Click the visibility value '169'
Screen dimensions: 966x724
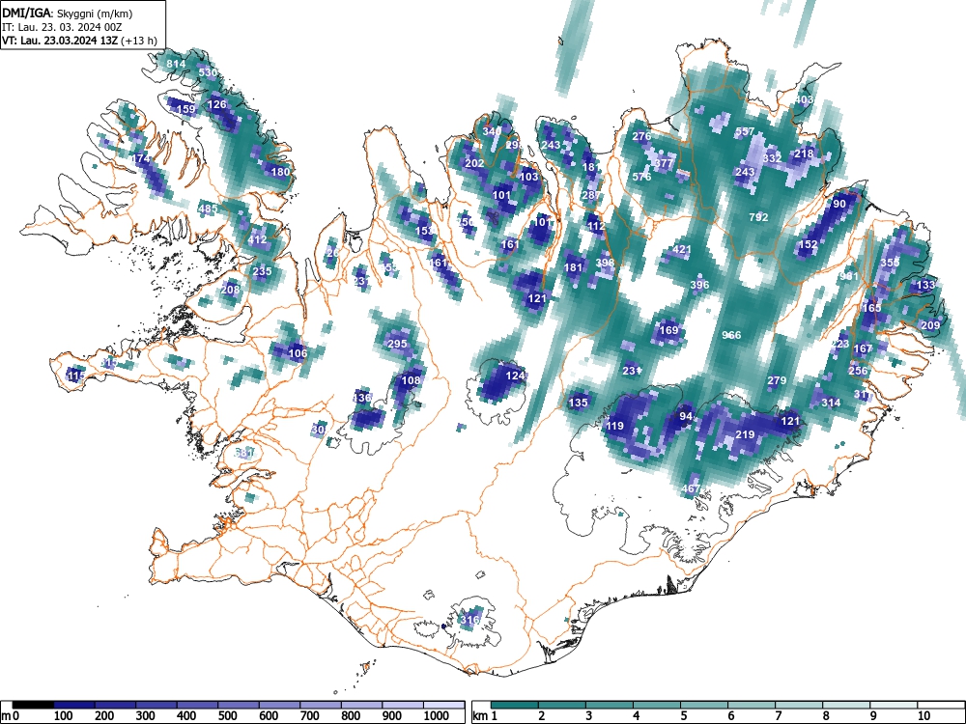(669, 330)
